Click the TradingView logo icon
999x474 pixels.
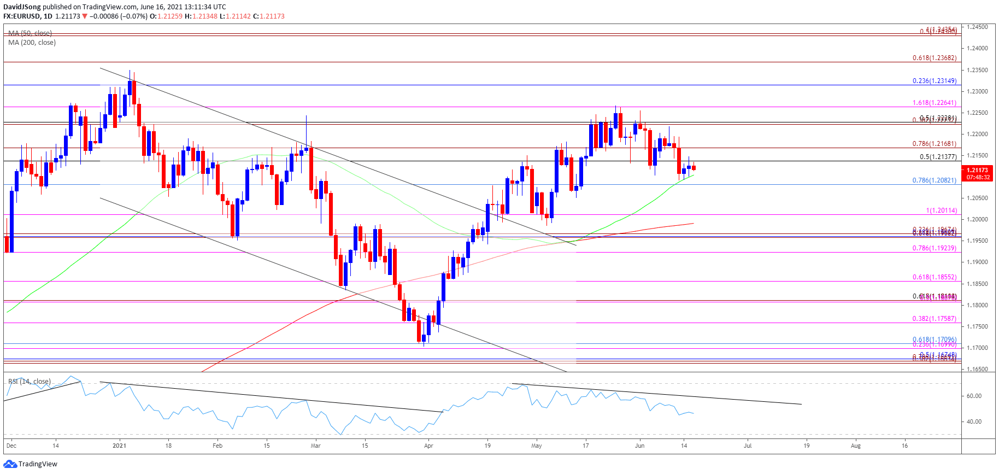(10, 464)
